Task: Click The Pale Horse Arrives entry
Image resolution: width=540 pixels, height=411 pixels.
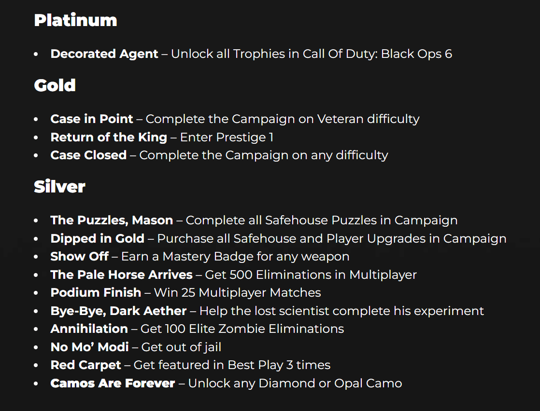Action: point(121,275)
